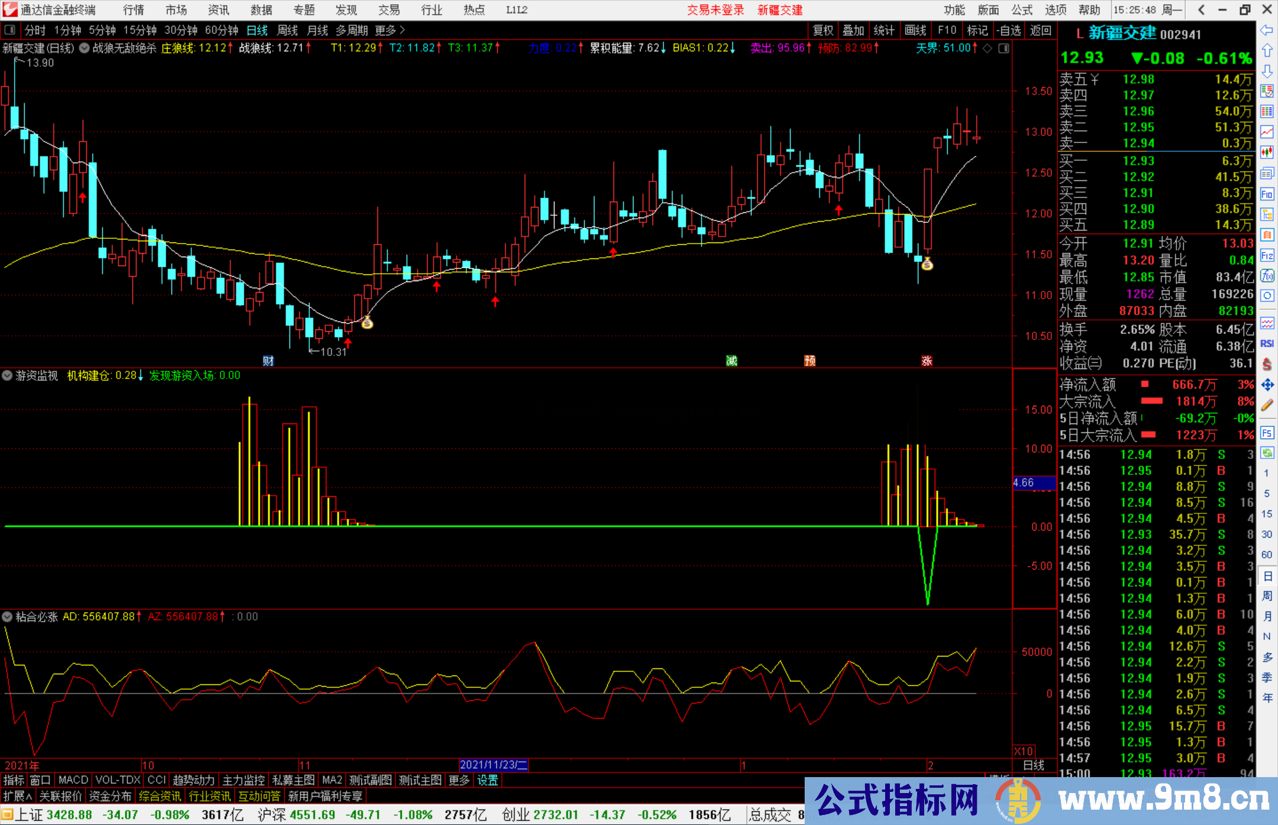Click the 2021/11/23 date marker on timeline

[x=493, y=765]
